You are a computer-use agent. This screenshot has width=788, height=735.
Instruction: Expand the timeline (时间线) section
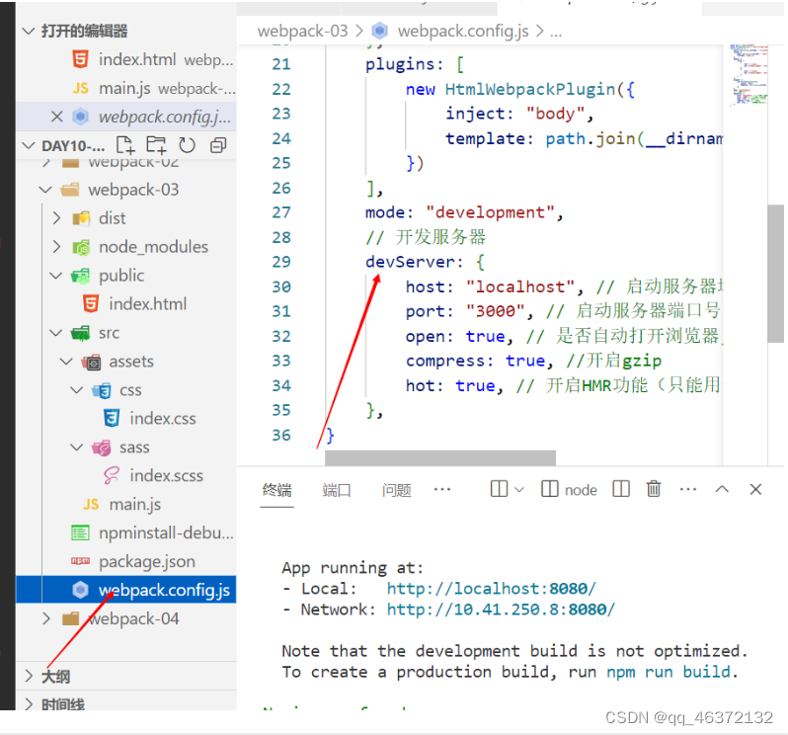click(x=29, y=704)
